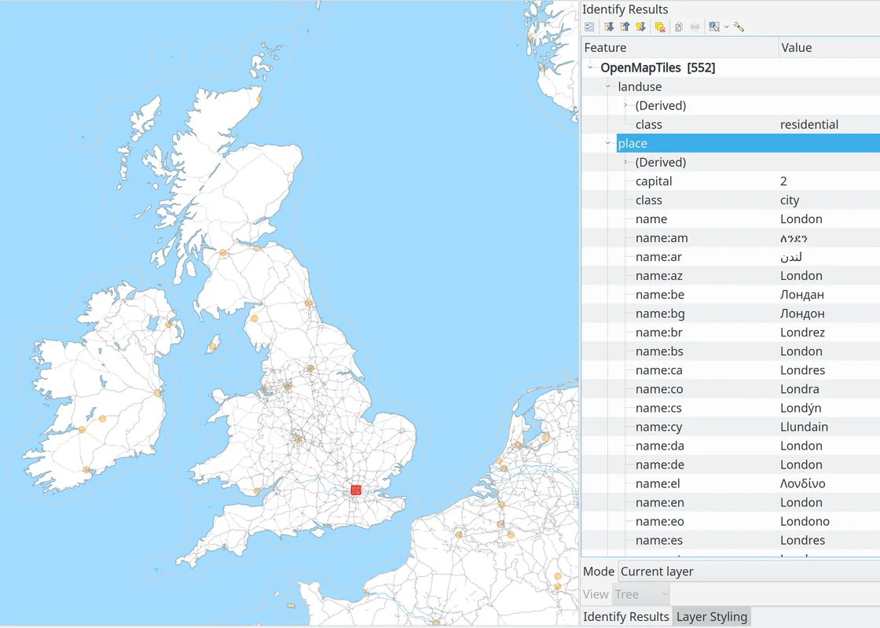Collapse the OpenMapTiles tree node
Screen dimensions: 880x628
(590, 68)
